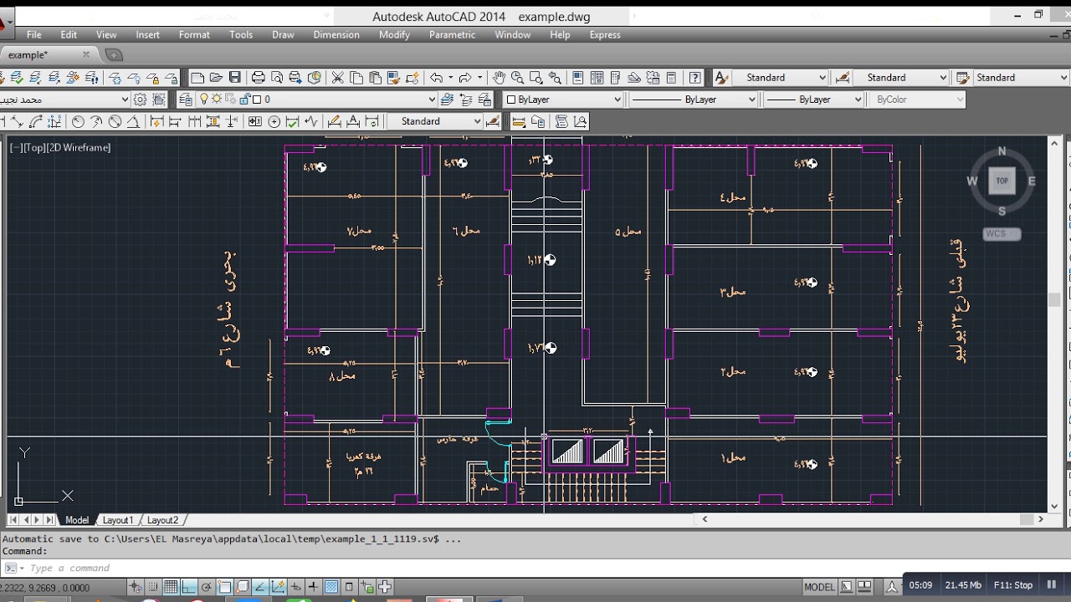Screen dimensions: 1071x602
Task: Click [2D Wireframe] visual style label
Action: click(79, 147)
